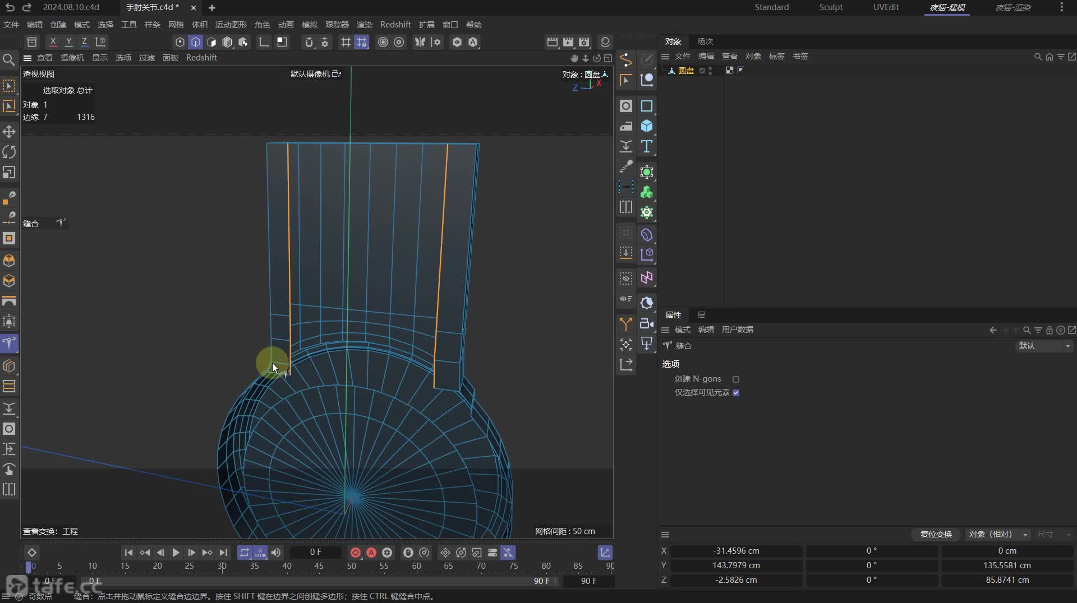The image size is (1077, 603).
Task: Toggle the 圆盘 object layer checkbox icon
Action: tap(702, 71)
